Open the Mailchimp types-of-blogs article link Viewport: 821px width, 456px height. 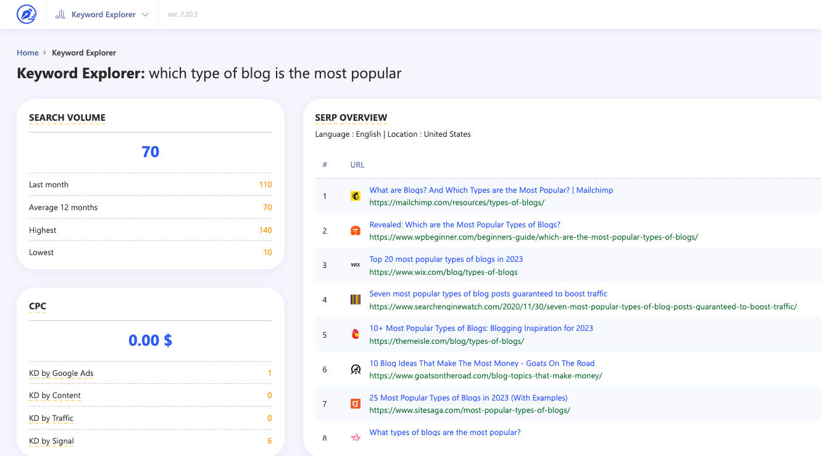coord(491,190)
